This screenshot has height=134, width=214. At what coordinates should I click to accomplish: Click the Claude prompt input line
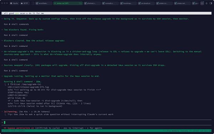coord(106,122)
